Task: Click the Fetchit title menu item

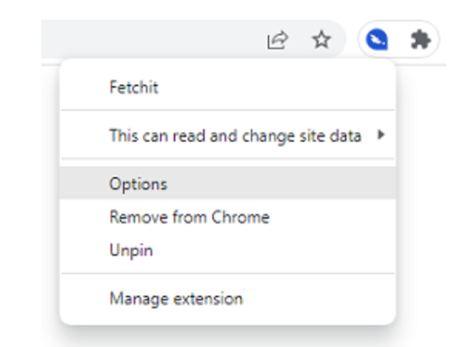Action: [x=133, y=87]
